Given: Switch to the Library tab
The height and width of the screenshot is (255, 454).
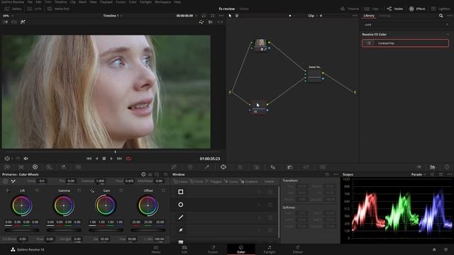Looking at the screenshot, I should (x=369, y=16).
